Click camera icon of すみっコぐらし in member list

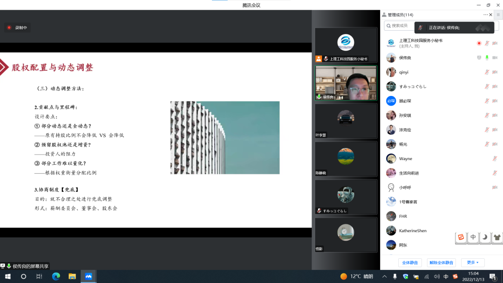tap(495, 87)
